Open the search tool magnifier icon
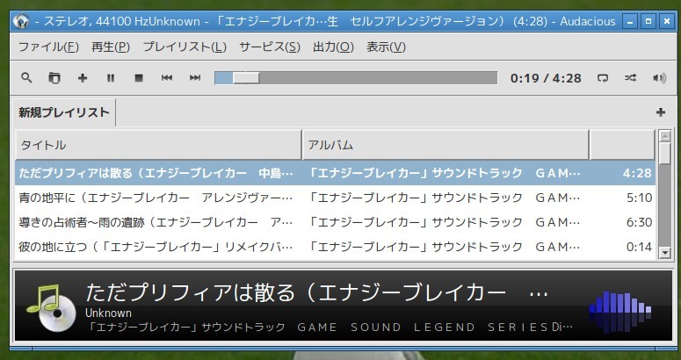The height and width of the screenshot is (360, 681). 26,78
